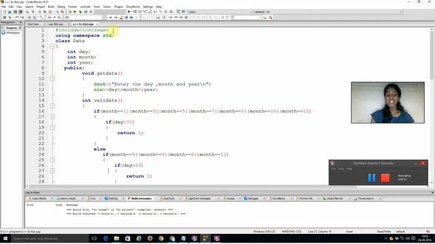435x244 pixels.
Task: Click the New file toolbar icon
Action: 5,12
